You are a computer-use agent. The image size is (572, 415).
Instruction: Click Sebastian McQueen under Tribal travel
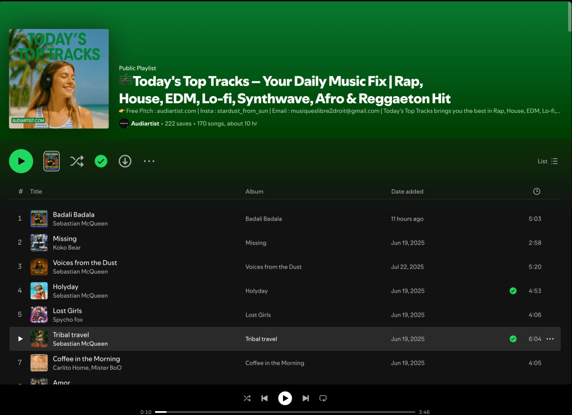click(x=80, y=344)
